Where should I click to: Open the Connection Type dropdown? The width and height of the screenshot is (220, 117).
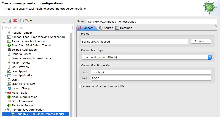(147, 57)
